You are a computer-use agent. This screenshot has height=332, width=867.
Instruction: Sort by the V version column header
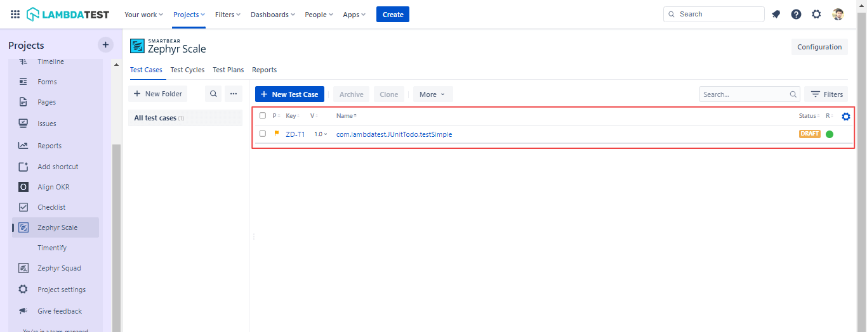(314, 115)
